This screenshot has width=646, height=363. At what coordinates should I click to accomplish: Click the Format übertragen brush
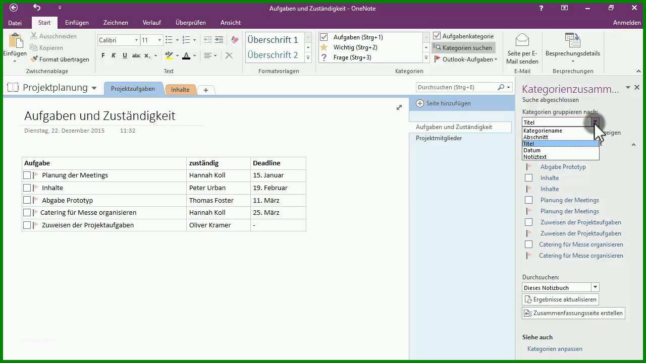click(x=59, y=59)
